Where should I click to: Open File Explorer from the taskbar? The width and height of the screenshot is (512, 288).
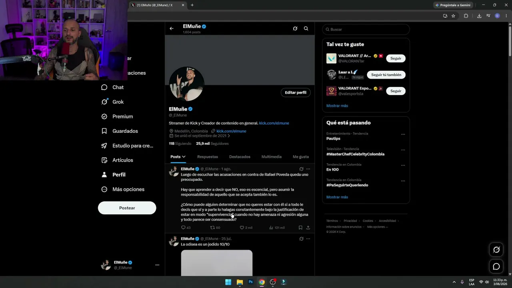tap(240, 282)
